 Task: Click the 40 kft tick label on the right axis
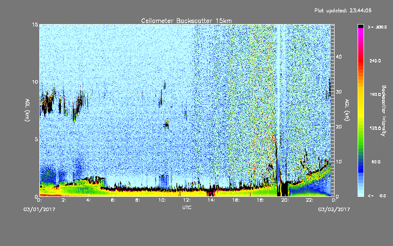338,57
